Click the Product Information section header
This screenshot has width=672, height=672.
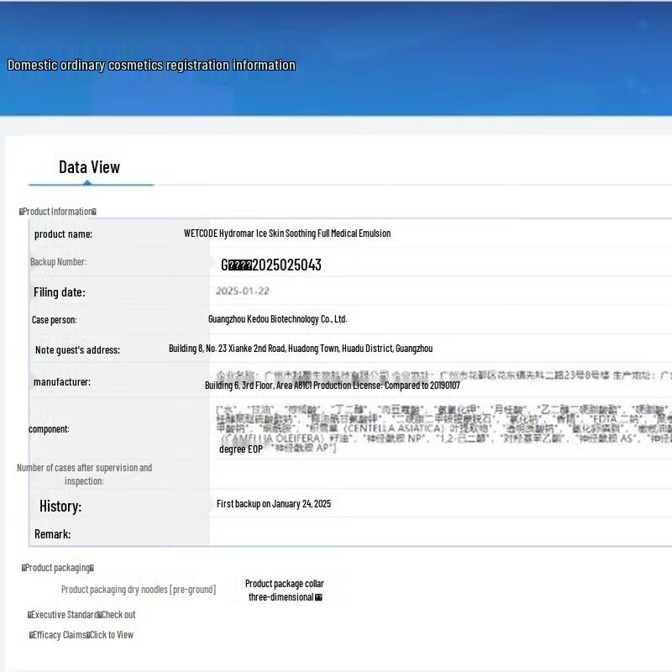(x=58, y=212)
